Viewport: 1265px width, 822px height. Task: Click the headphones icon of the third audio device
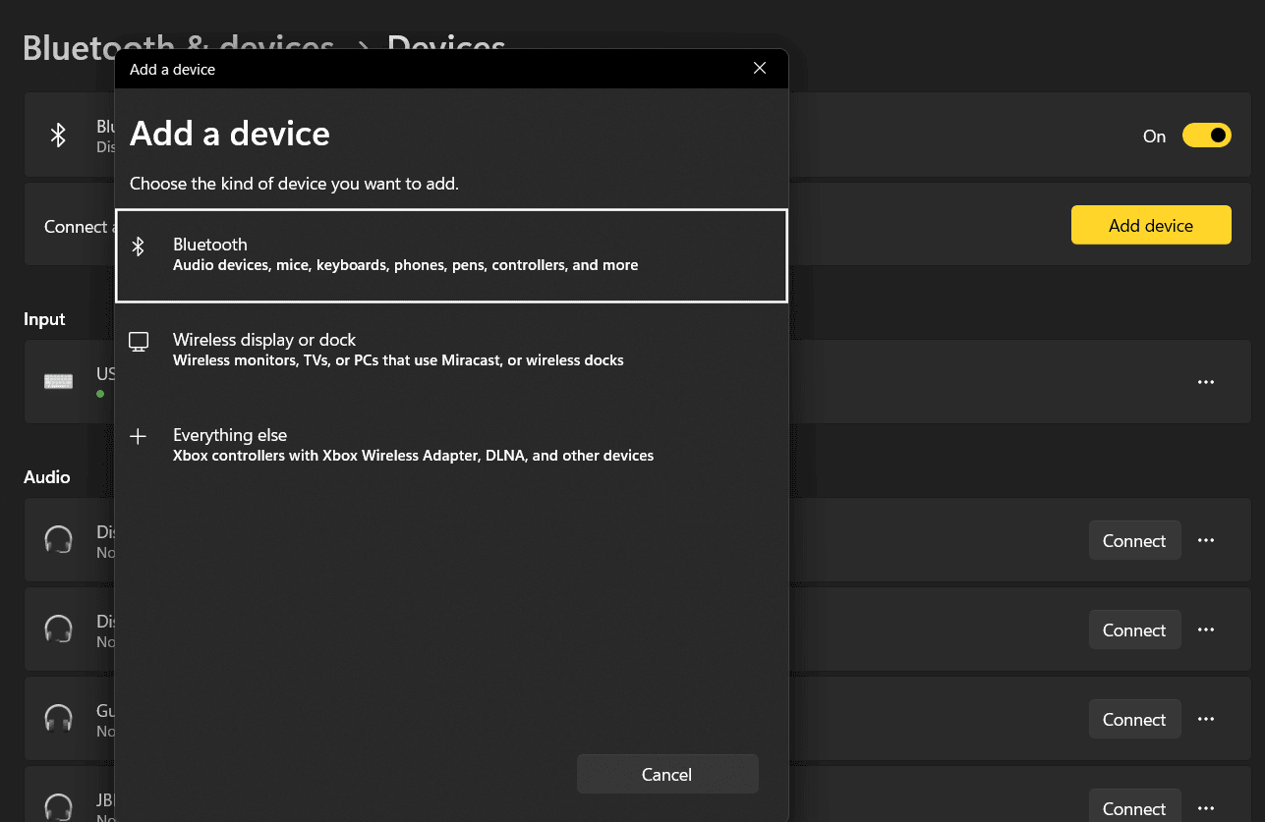58,718
